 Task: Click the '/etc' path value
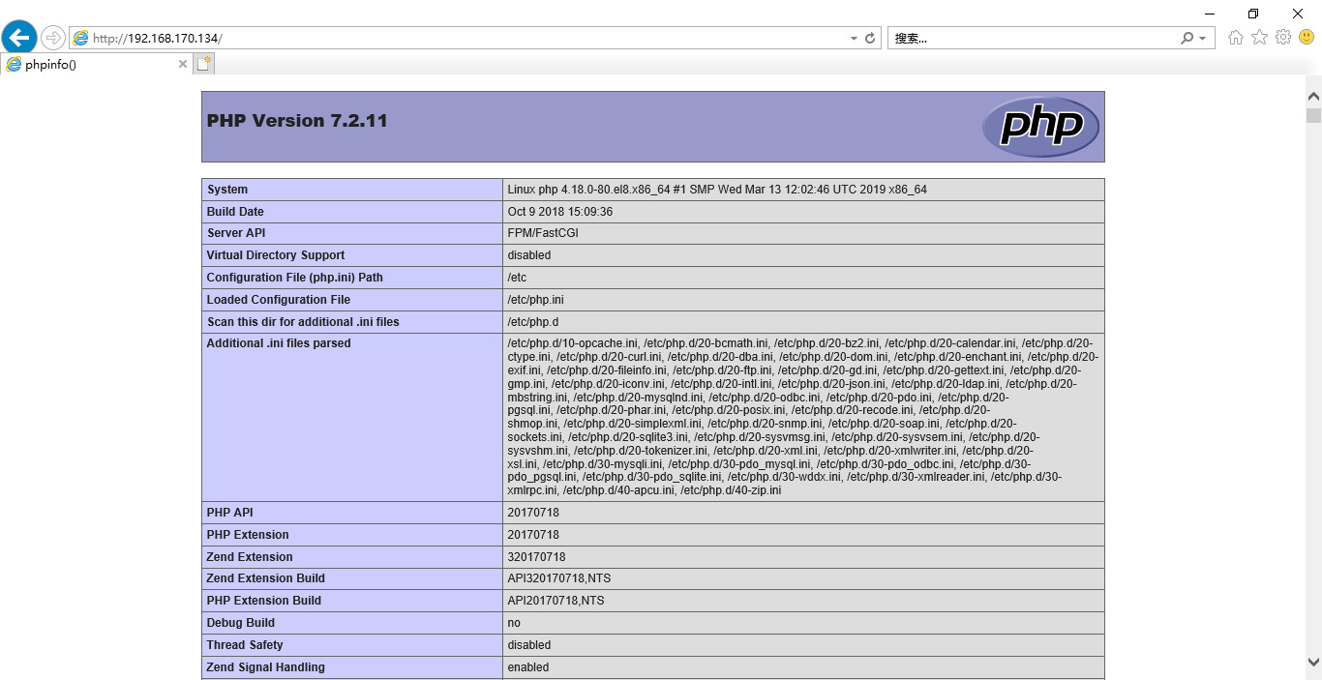(517, 278)
